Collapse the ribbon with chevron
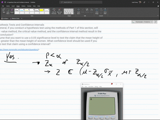Image resolution: width=160 pixels, height=120 pixels. click(158, 16)
